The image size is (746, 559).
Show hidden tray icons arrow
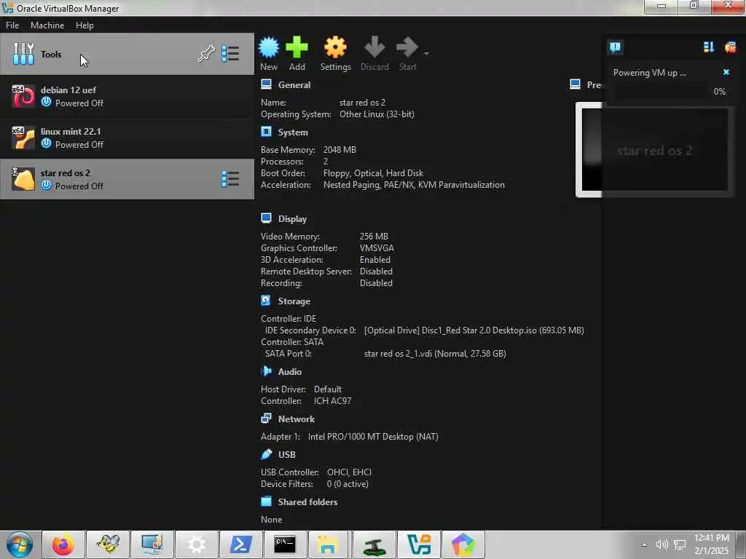click(644, 544)
